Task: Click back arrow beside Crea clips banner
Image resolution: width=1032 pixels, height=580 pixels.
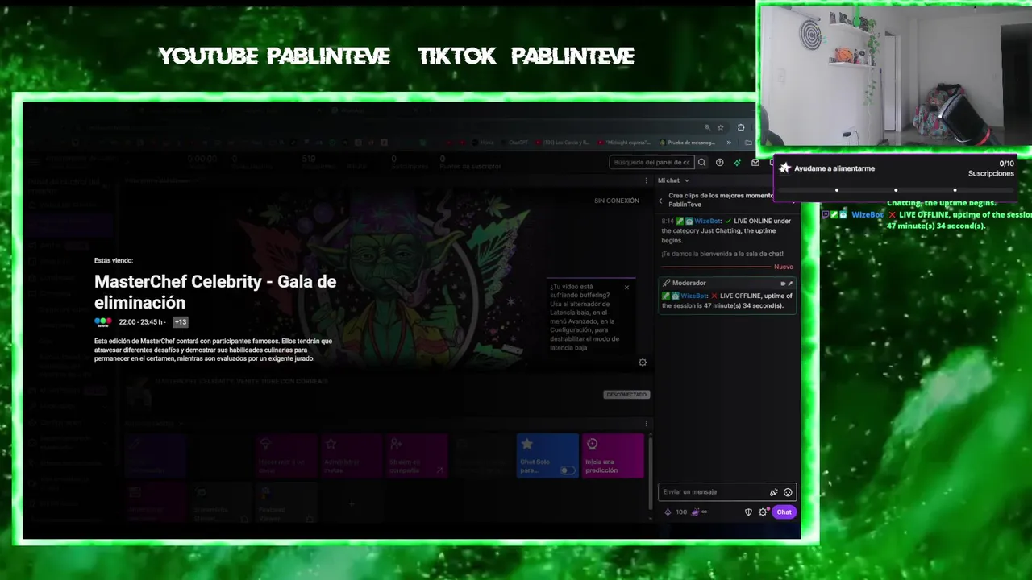Action: pyautogui.click(x=661, y=201)
